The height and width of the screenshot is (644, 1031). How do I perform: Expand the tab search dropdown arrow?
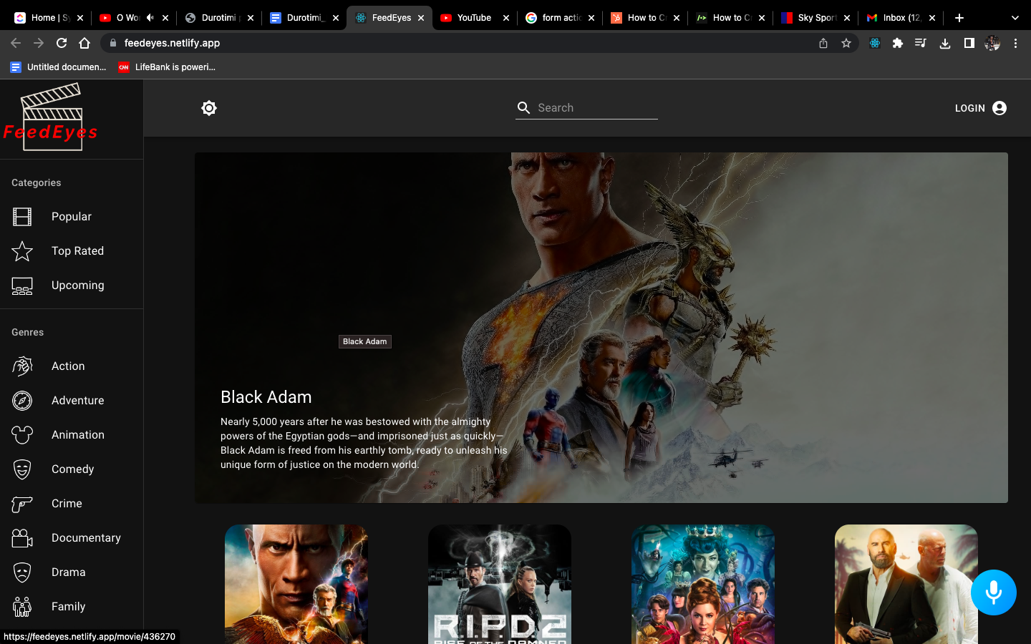point(1015,18)
